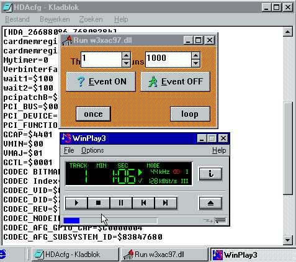Maximize the HDAcfg Kladblok window

click(276, 7)
